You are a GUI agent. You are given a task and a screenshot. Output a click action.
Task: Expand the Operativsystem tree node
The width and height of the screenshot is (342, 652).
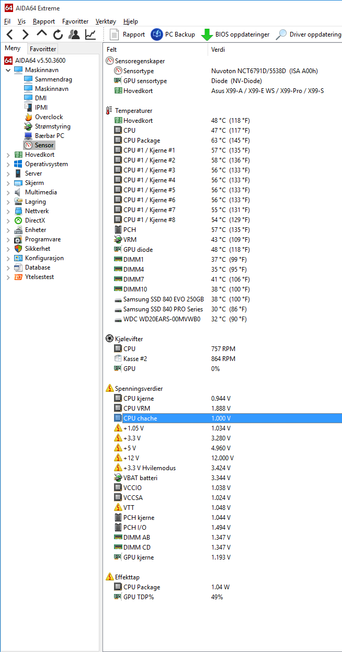tap(8, 164)
